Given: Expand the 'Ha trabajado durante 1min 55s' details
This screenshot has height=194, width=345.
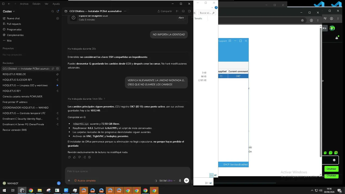Looking at the screenshot, I should (x=87, y=99).
